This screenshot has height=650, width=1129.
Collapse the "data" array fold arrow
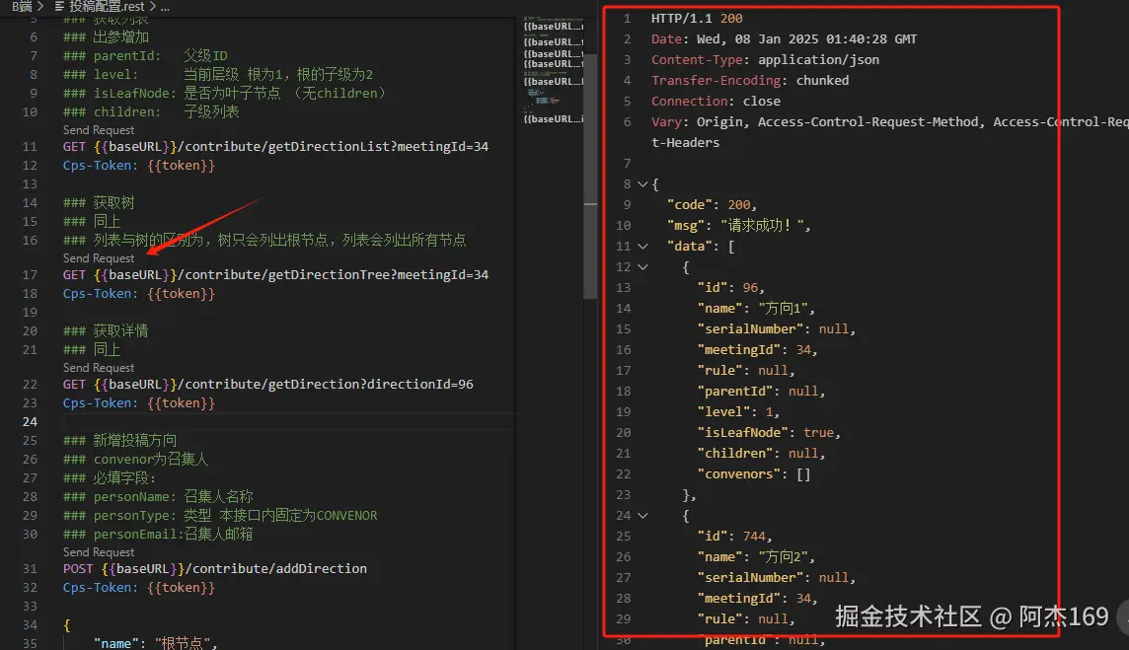click(642, 247)
